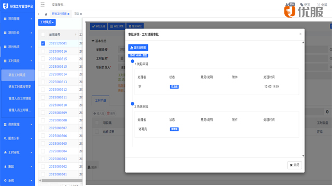Click the 项目管理 grid icon in sidebar
Viewport: 332px width, 186px height.
pos(5,19)
